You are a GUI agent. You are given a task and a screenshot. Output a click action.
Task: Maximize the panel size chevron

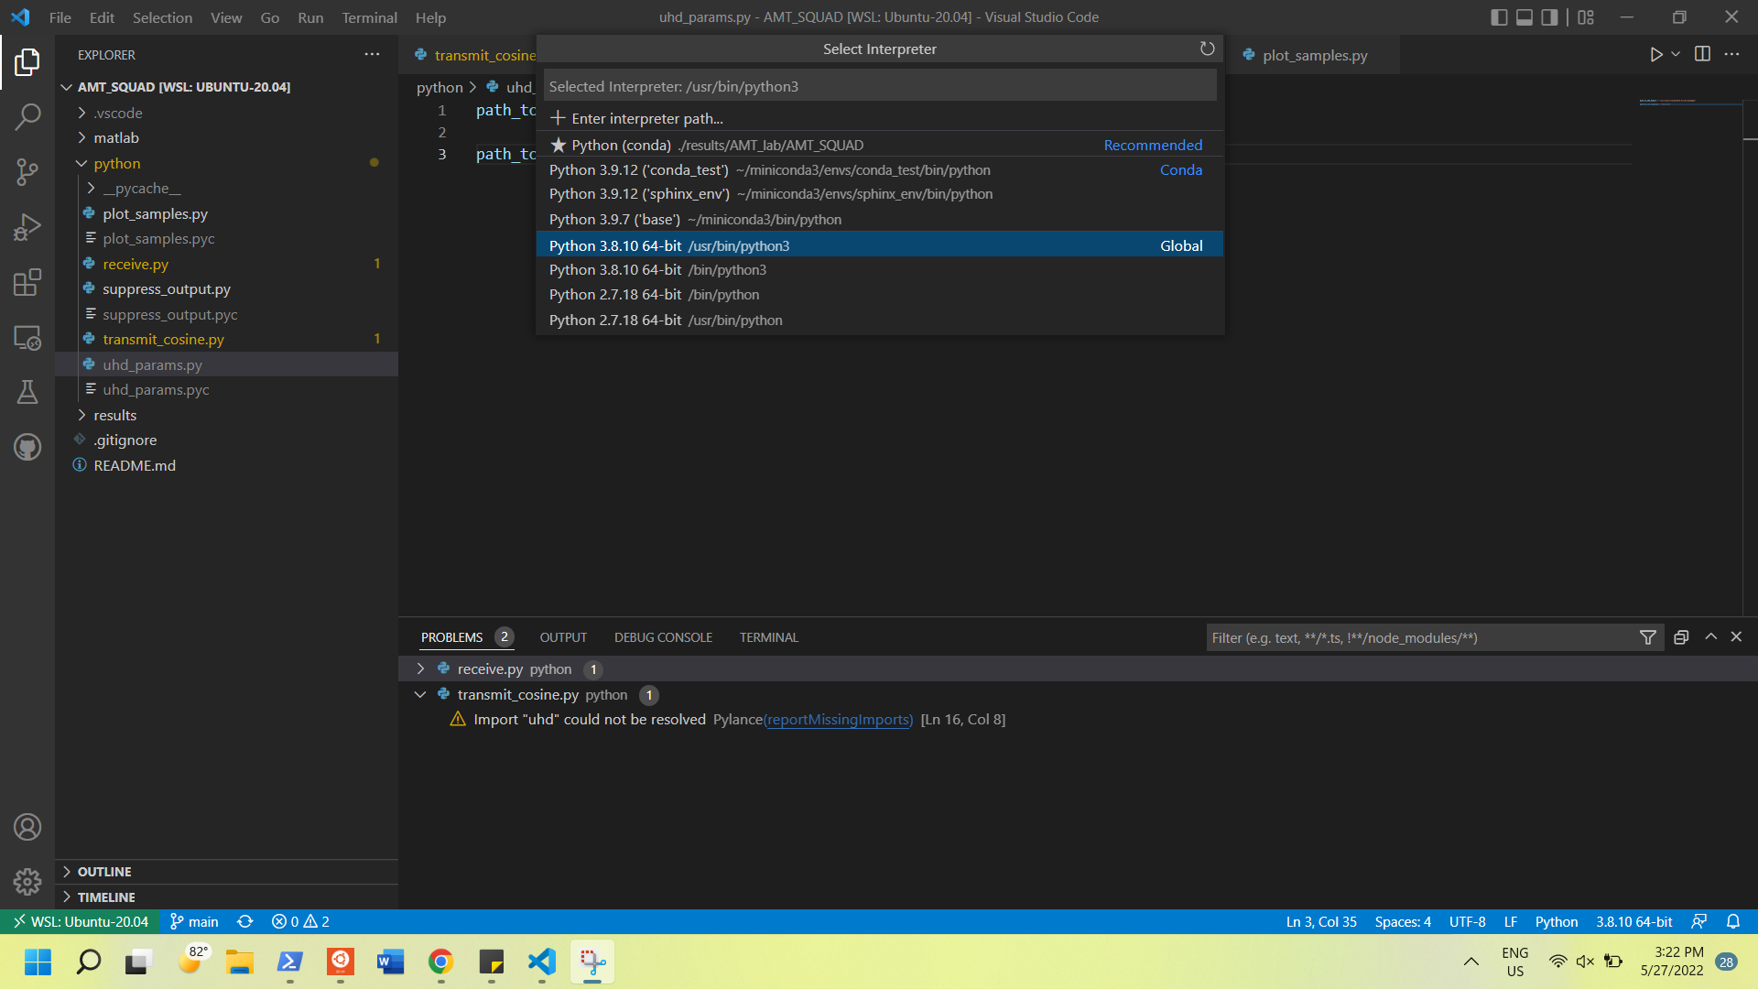tap(1710, 636)
